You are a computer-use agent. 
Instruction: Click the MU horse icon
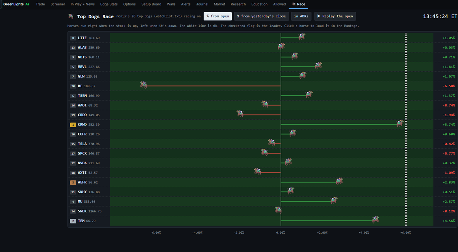(x=334, y=200)
